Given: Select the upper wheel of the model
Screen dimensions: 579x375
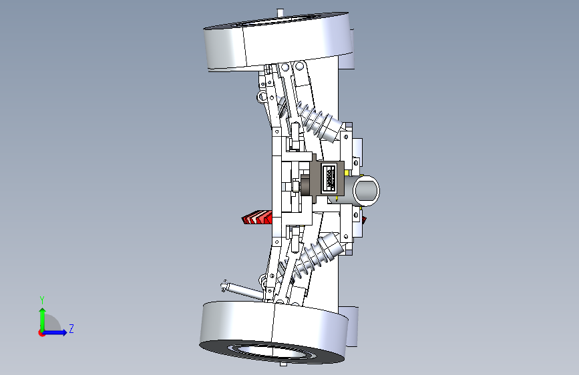Looking at the screenshot, I should [x=278, y=41].
